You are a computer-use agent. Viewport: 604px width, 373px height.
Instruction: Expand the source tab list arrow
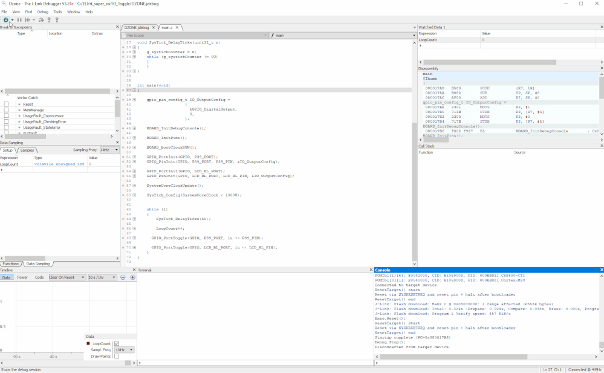(x=415, y=28)
